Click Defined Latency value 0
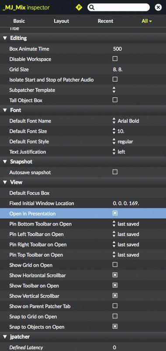Image resolution: width=166 pixels, height=351 pixels. pos(114,347)
